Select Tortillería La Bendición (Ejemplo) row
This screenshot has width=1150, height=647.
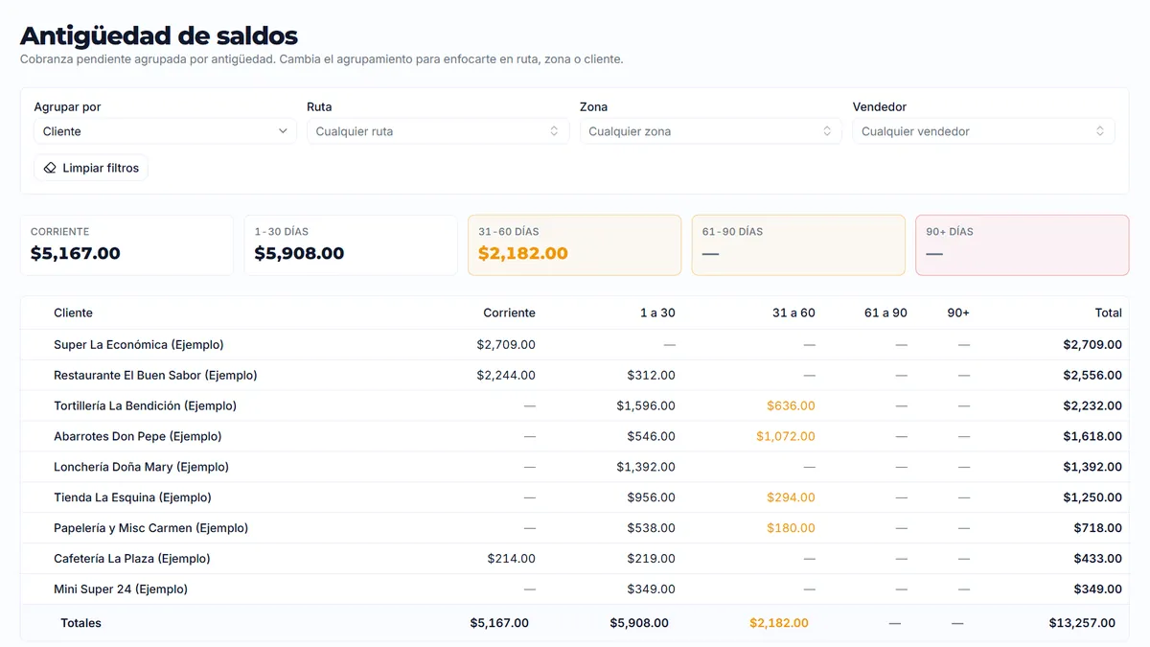pyautogui.click(x=575, y=406)
